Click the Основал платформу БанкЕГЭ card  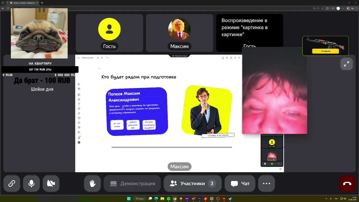149,125
